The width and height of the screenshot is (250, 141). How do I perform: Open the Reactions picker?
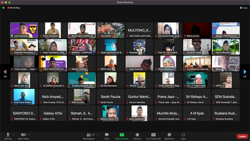(169, 135)
